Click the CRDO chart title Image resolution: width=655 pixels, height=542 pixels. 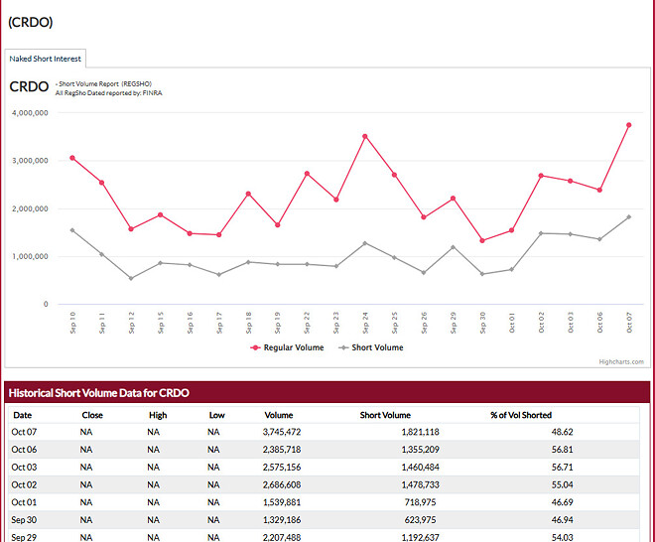[x=29, y=86]
